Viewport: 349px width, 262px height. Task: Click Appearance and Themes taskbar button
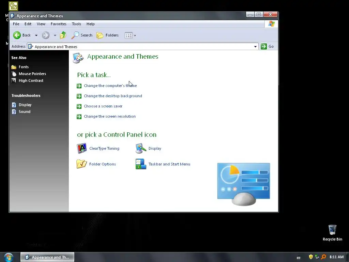[47, 257]
